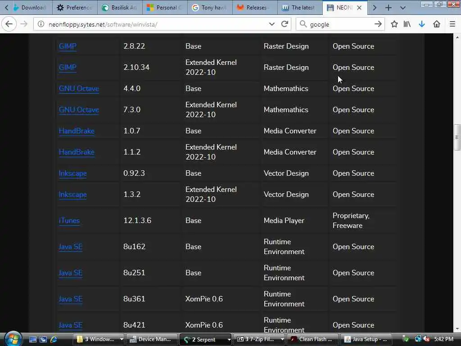Show the downloads arrow panel
461x346 pixels.
click(x=422, y=24)
